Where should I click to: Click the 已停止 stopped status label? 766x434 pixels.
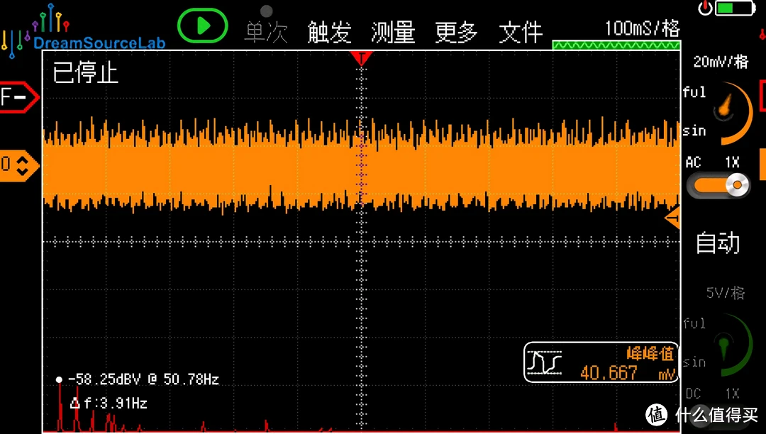point(86,73)
